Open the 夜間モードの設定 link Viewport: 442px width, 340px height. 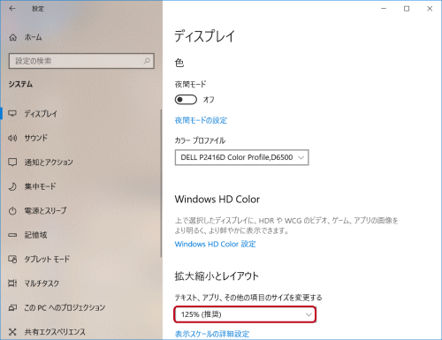(201, 120)
